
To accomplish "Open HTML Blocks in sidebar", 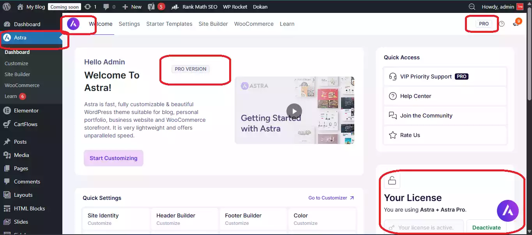I will [x=31, y=208].
